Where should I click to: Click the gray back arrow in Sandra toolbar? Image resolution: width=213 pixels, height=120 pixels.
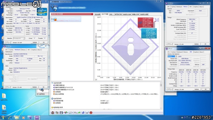coord(75,113)
